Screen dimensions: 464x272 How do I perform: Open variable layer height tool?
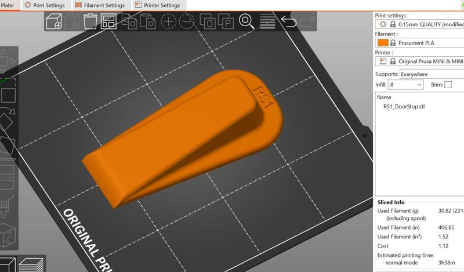(267, 21)
